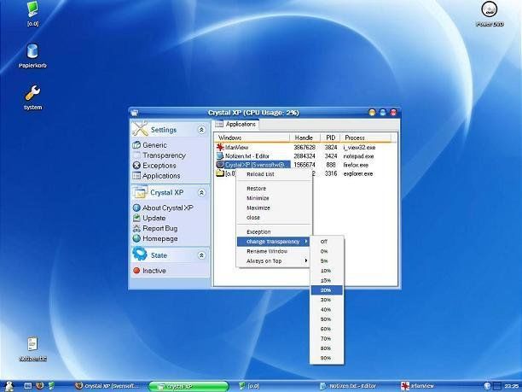The image size is (522, 392).
Task: Choose Maximize in the context menu
Action: point(273,208)
